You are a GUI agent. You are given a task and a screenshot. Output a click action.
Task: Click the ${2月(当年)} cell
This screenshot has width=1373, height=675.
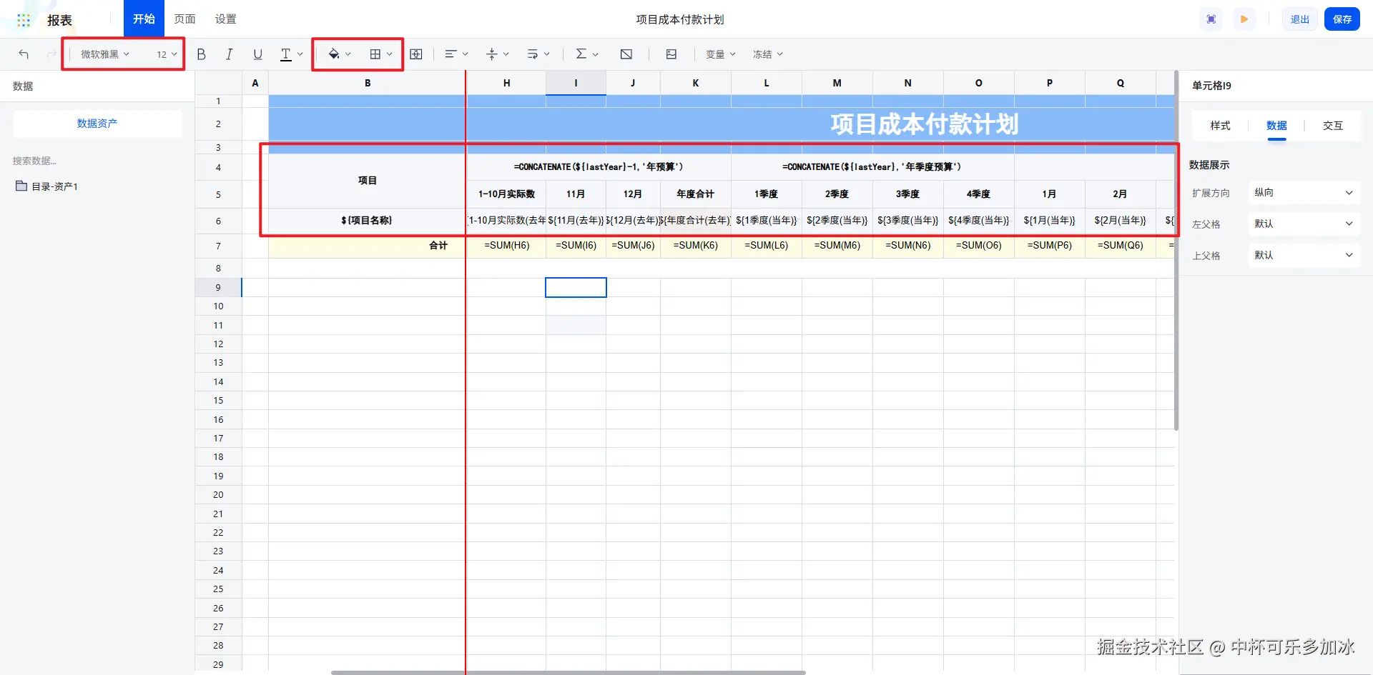coord(1121,221)
